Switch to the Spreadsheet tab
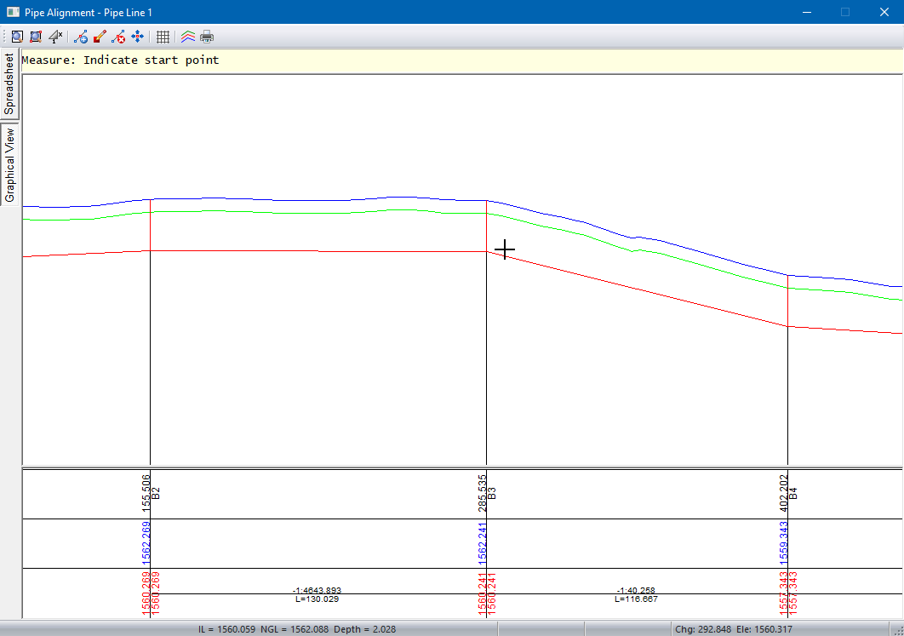Image resolution: width=904 pixels, height=636 pixels. click(9, 83)
